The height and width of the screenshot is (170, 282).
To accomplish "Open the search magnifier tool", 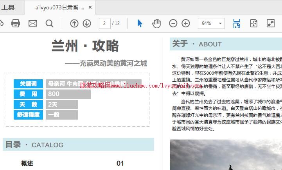I will point(49,23).
